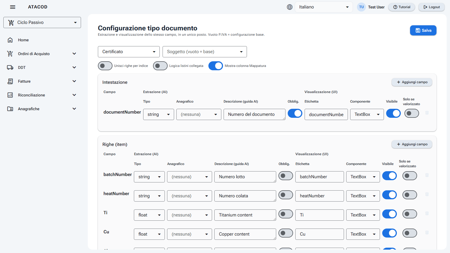450x253 pixels.
Task: Add a field to Righe (item) section
Action: coord(412,144)
